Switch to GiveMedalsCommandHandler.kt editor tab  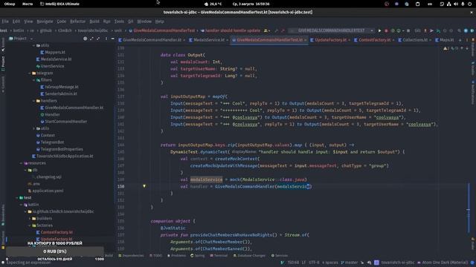(x=152, y=40)
